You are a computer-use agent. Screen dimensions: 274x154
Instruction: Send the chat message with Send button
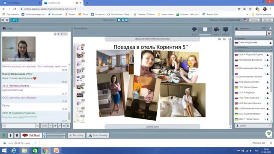click(44, 126)
